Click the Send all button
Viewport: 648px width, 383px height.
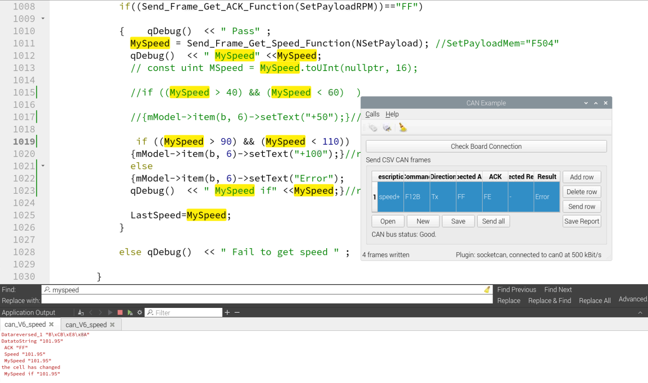pos(493,221)
